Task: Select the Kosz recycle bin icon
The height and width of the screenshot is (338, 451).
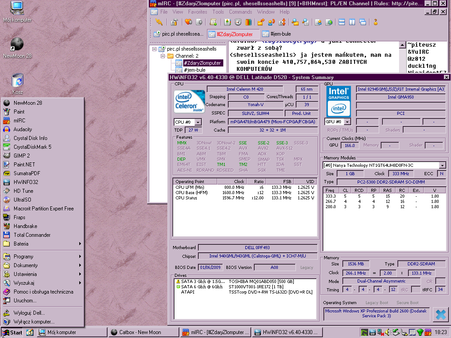Action: (x=17, y=84)
